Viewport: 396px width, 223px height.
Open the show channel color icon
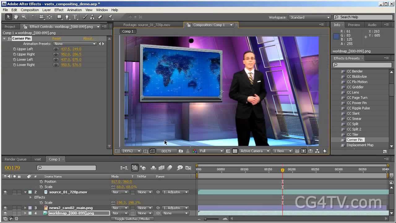tap(195, 151)
